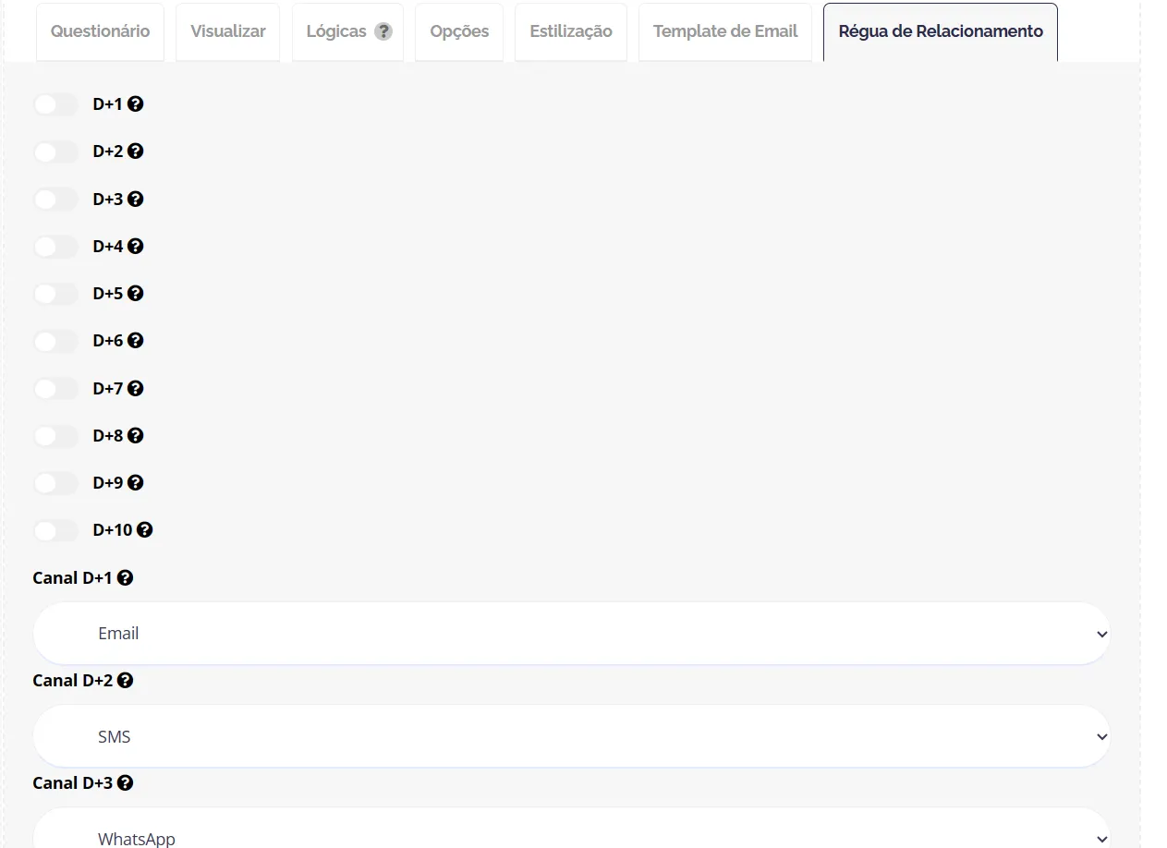Screen dimensions: 1167x848
Task: Click the Canal D+1 label text
Action: [72, 577]
